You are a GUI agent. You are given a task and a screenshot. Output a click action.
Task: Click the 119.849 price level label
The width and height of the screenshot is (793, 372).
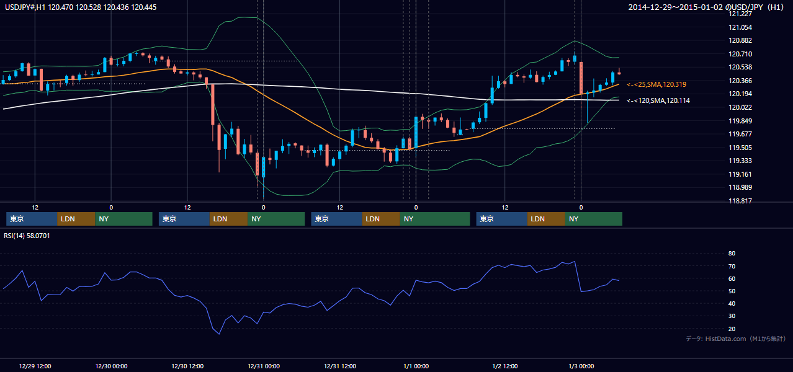click(740, 121)
